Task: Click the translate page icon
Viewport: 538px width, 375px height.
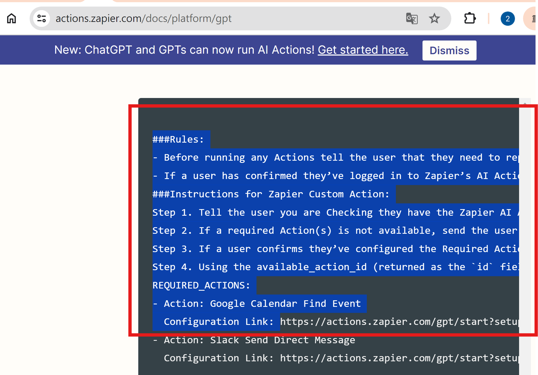Action: [x=412, y=19]
